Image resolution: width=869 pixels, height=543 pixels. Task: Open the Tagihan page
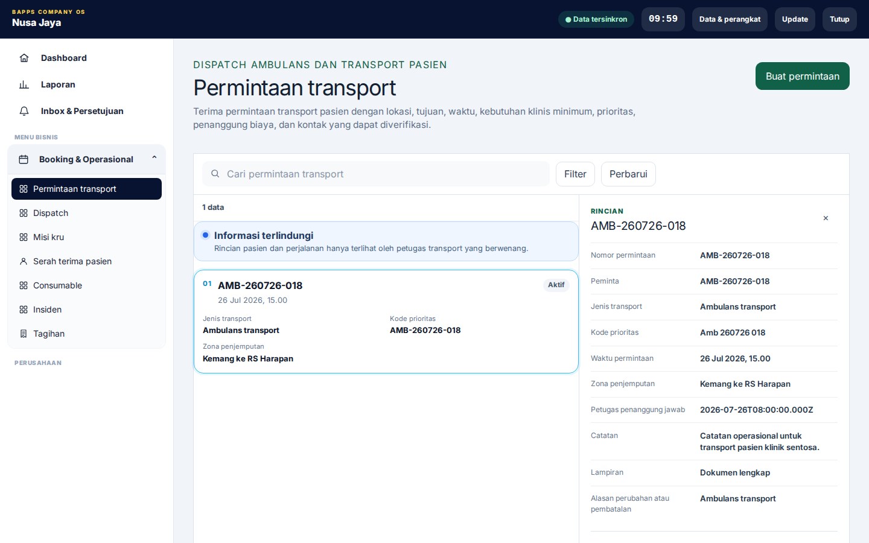[x=86, y=334]
